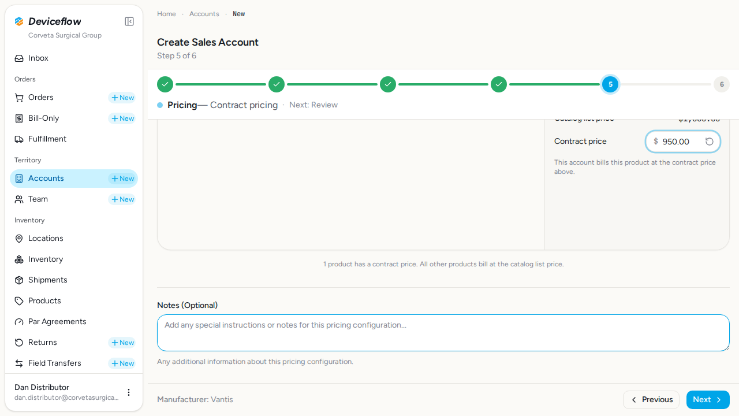The image size is (739, 416).
Task: Click 'Corveta Surgical Group' organization name
Action: coord(65,35)
